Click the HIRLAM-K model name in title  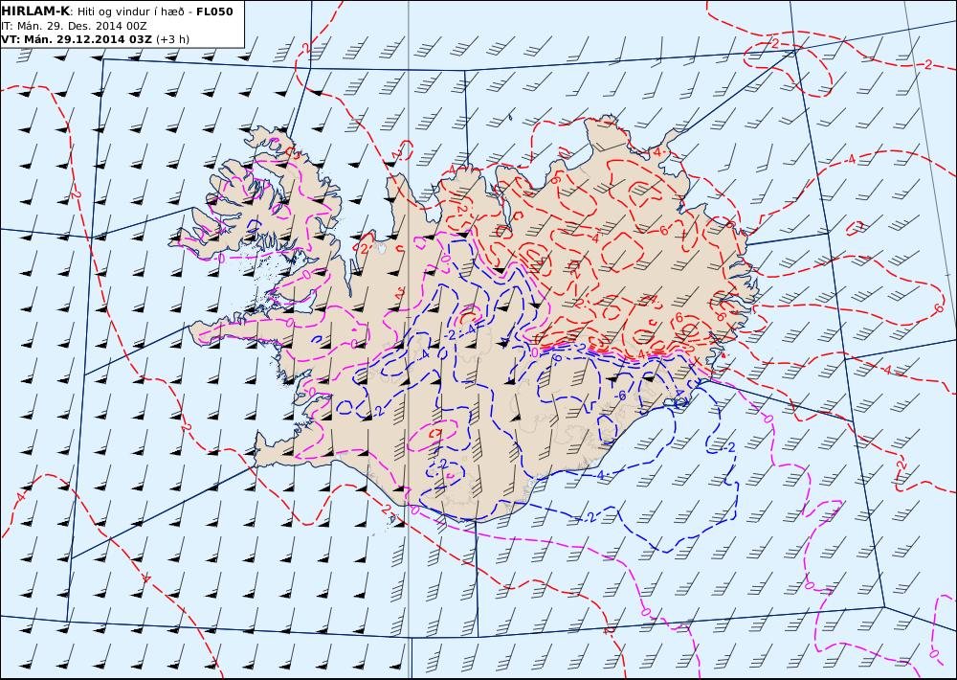pyautogui.click(x=35, y=11)
